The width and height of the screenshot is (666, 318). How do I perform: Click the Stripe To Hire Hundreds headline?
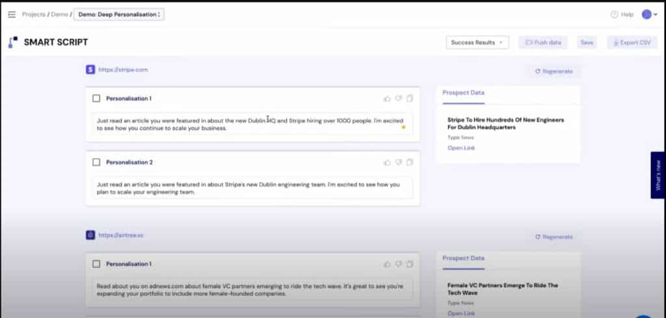pyautogui.click(x=505, y=124)
